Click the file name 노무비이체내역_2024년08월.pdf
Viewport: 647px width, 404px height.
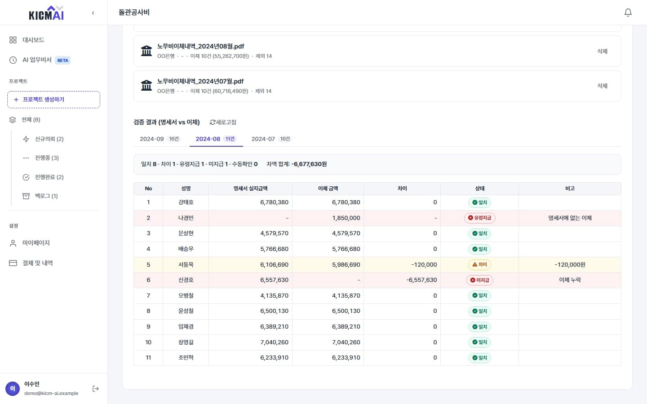tap(201, 46)
